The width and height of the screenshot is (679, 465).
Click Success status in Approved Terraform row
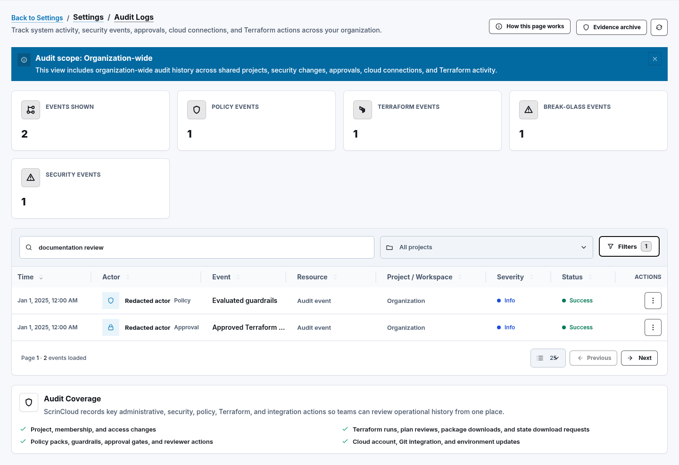[577, 327]
